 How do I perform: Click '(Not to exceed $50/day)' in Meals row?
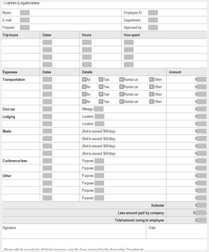99,131
